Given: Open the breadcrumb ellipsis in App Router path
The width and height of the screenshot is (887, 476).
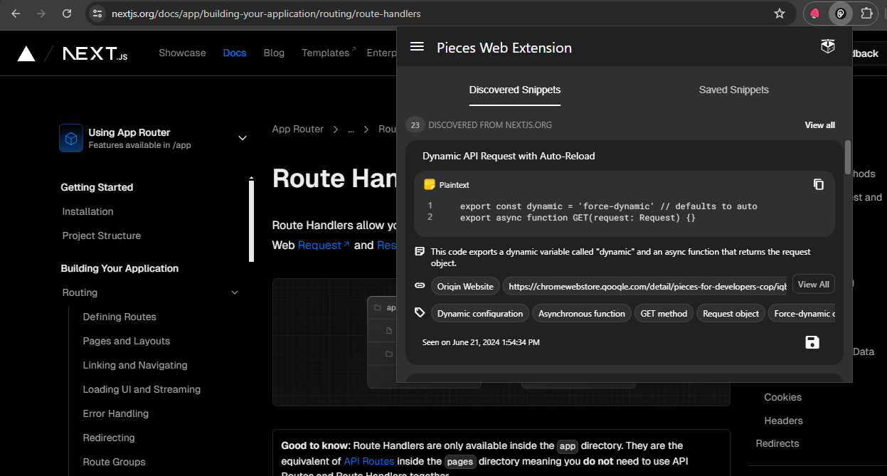Looking at the screenshot, I should (351, 129).
